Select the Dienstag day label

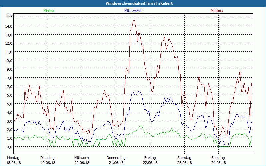pyautogui.click(x=47, y=158)
